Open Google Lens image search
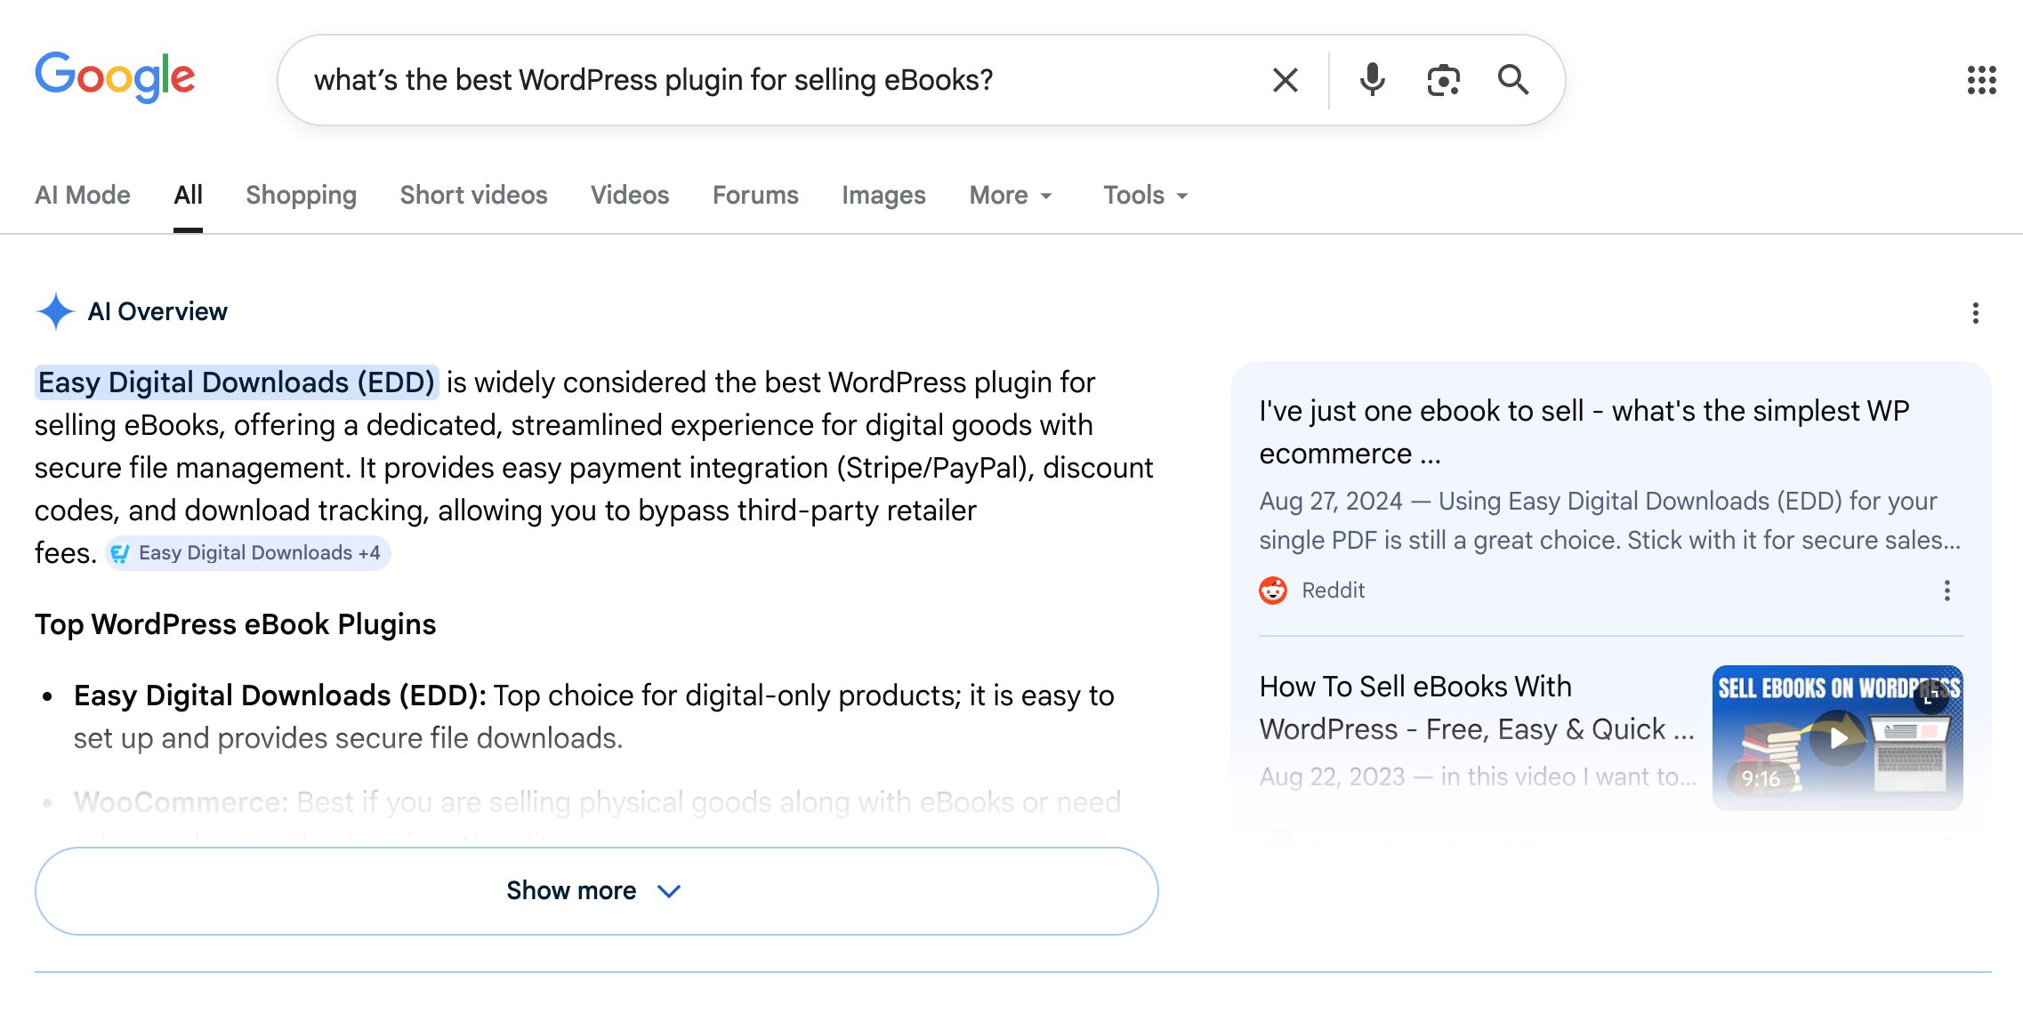The height and width of the screenshot is (1021, 2023). click(x=1442, y=79)
